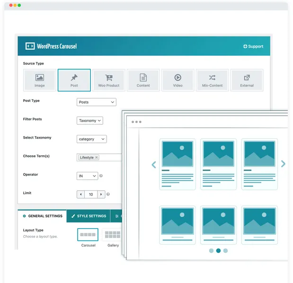
Task: Click the red window close dot
Action: (x=11, y=5)
